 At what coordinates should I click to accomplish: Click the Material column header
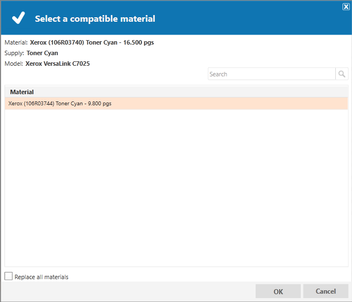[176, 92]
